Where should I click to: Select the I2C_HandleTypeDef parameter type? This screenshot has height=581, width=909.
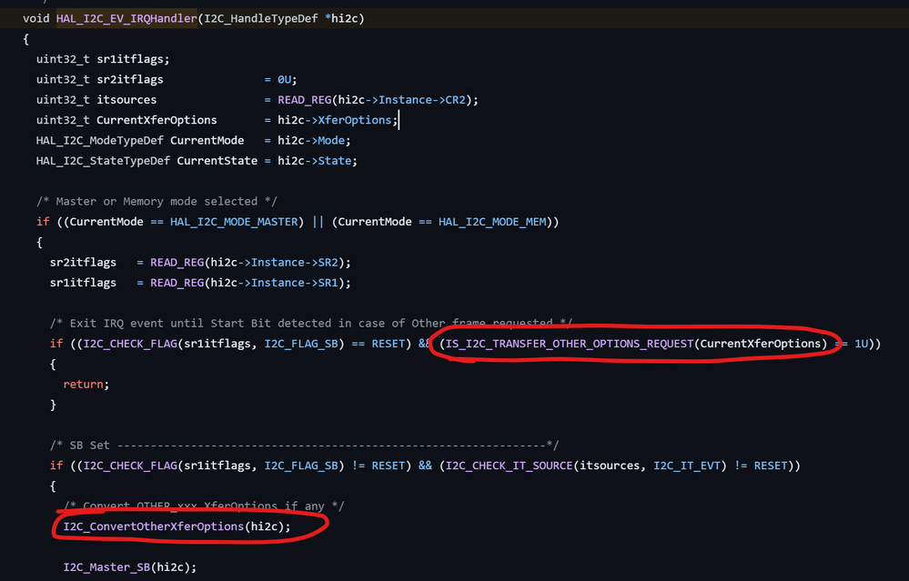click(x=261, y=18)
